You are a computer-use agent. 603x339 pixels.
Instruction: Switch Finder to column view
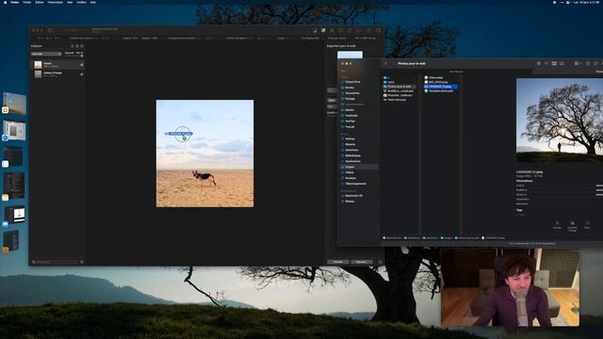pyautogui.click(x=554, y=63)
